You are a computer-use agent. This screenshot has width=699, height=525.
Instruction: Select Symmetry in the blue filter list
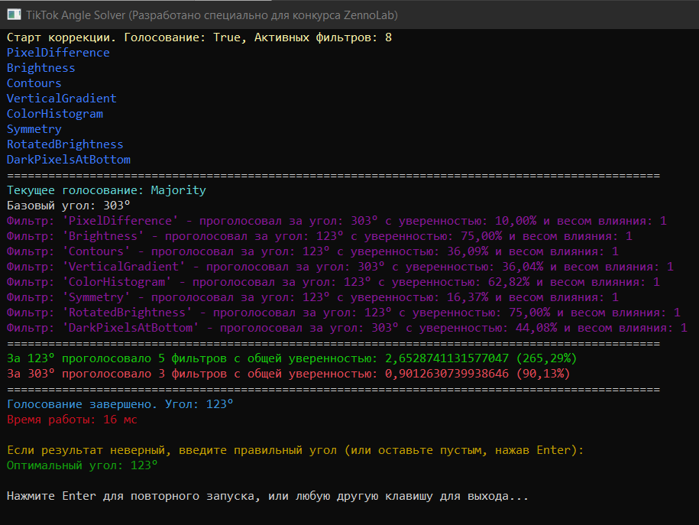coord(34,129)
